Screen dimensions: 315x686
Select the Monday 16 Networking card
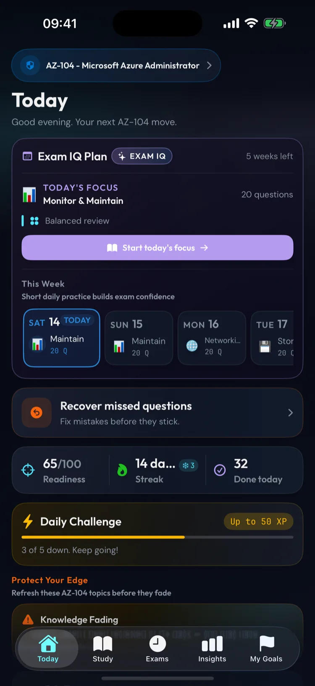click(212, 338)
